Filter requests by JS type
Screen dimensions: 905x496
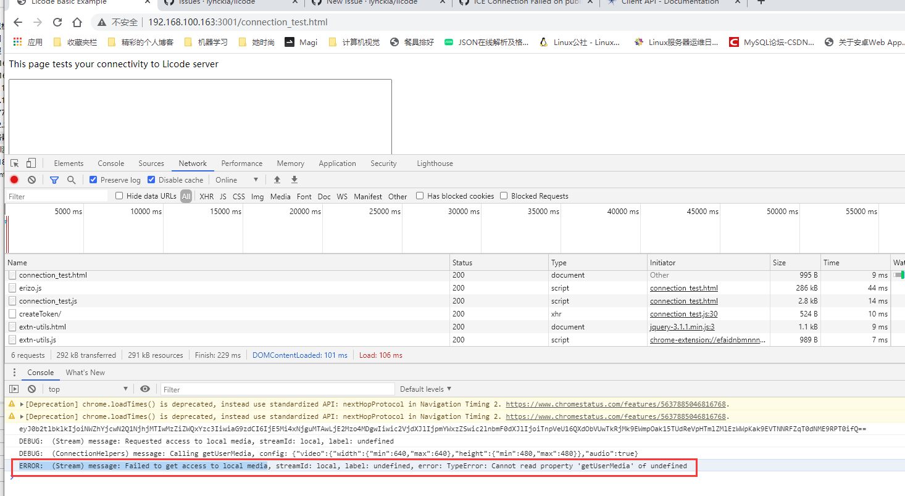[223, 196]
